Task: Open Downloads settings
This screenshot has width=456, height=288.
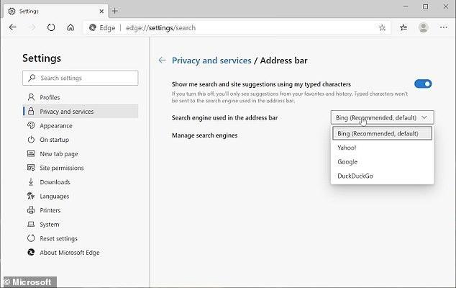Action: (x=81, y=182)
